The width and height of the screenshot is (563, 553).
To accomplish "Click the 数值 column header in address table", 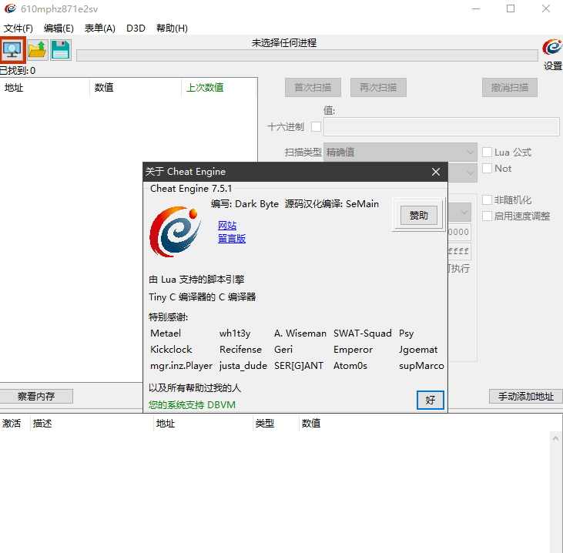I will click(311, 424).
